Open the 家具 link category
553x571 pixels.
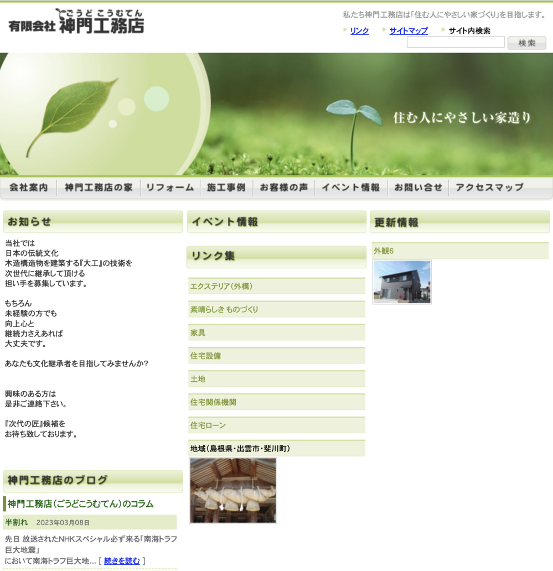[198, 333]
